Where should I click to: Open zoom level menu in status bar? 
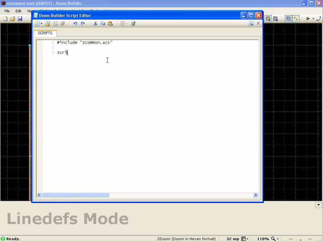[275, 239]
